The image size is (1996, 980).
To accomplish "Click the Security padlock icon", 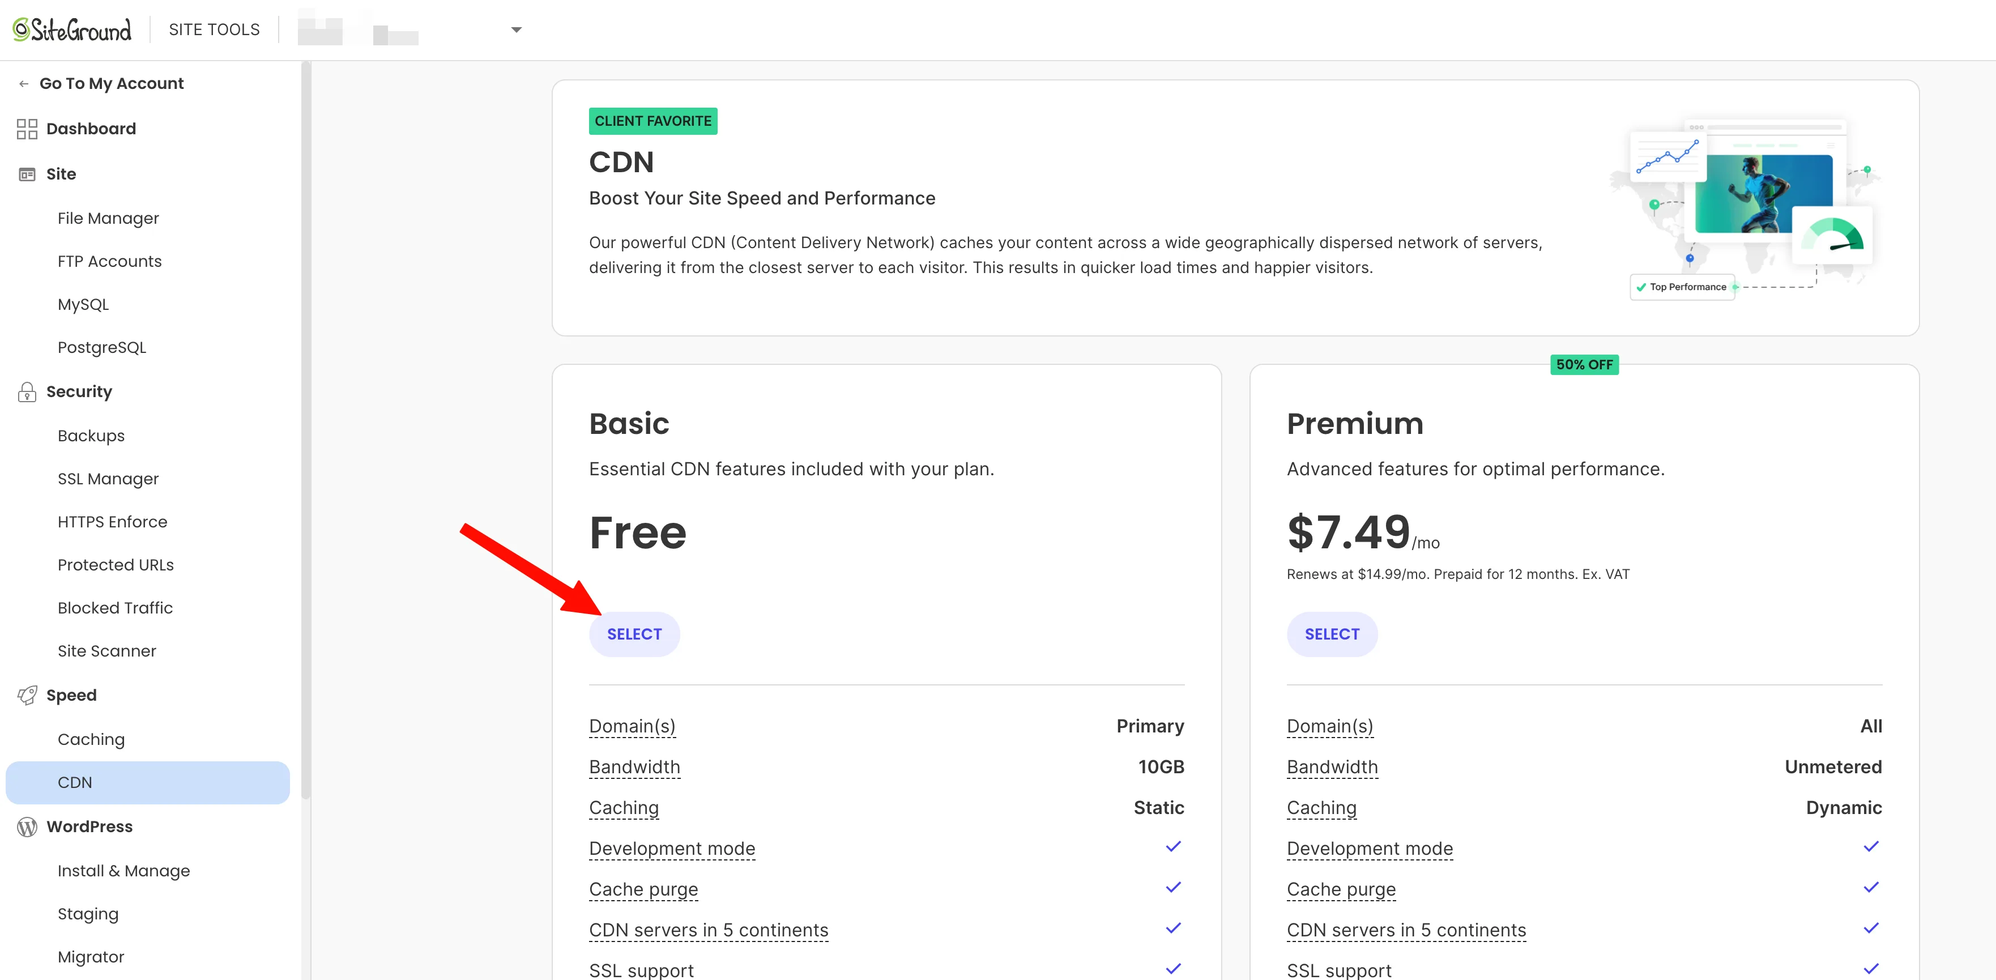I will (x=27, y=392).
